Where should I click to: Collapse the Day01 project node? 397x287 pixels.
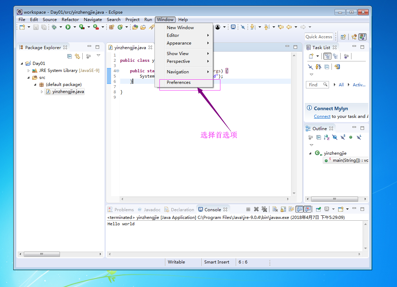(22, 64)
